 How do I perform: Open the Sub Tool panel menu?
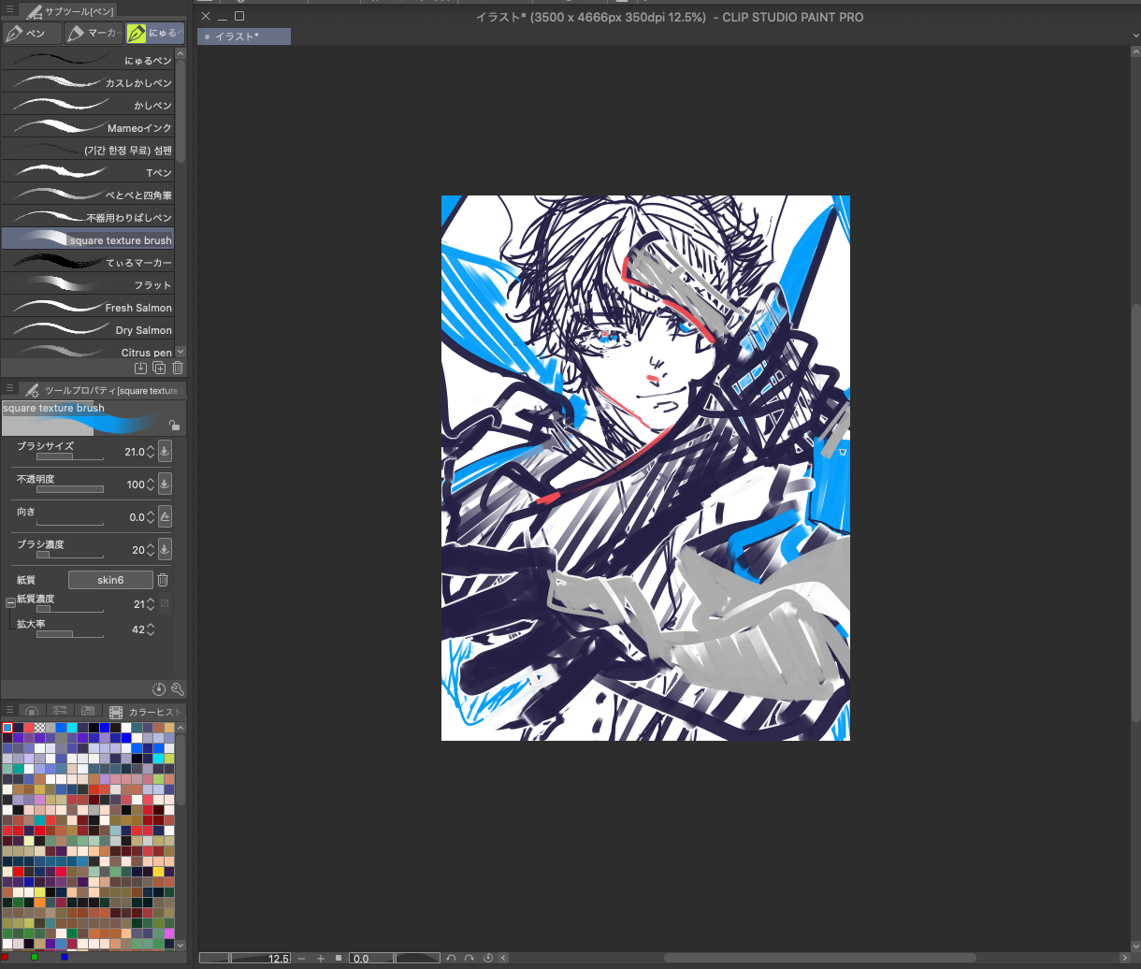tap(9, 11)
